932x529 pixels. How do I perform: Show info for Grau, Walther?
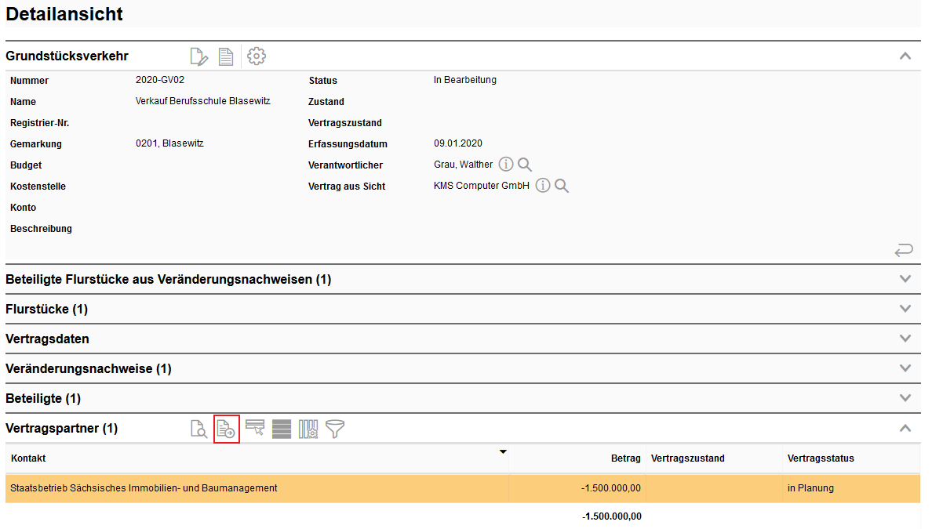pos(506,165)
